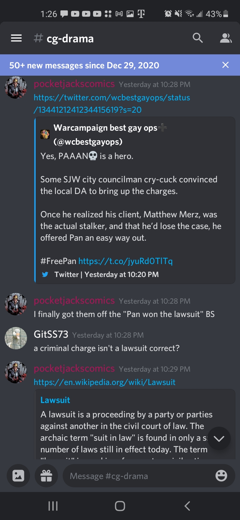The image size is (240, 520).
Task: Open the gift Nitro icon
Action: 46,476
